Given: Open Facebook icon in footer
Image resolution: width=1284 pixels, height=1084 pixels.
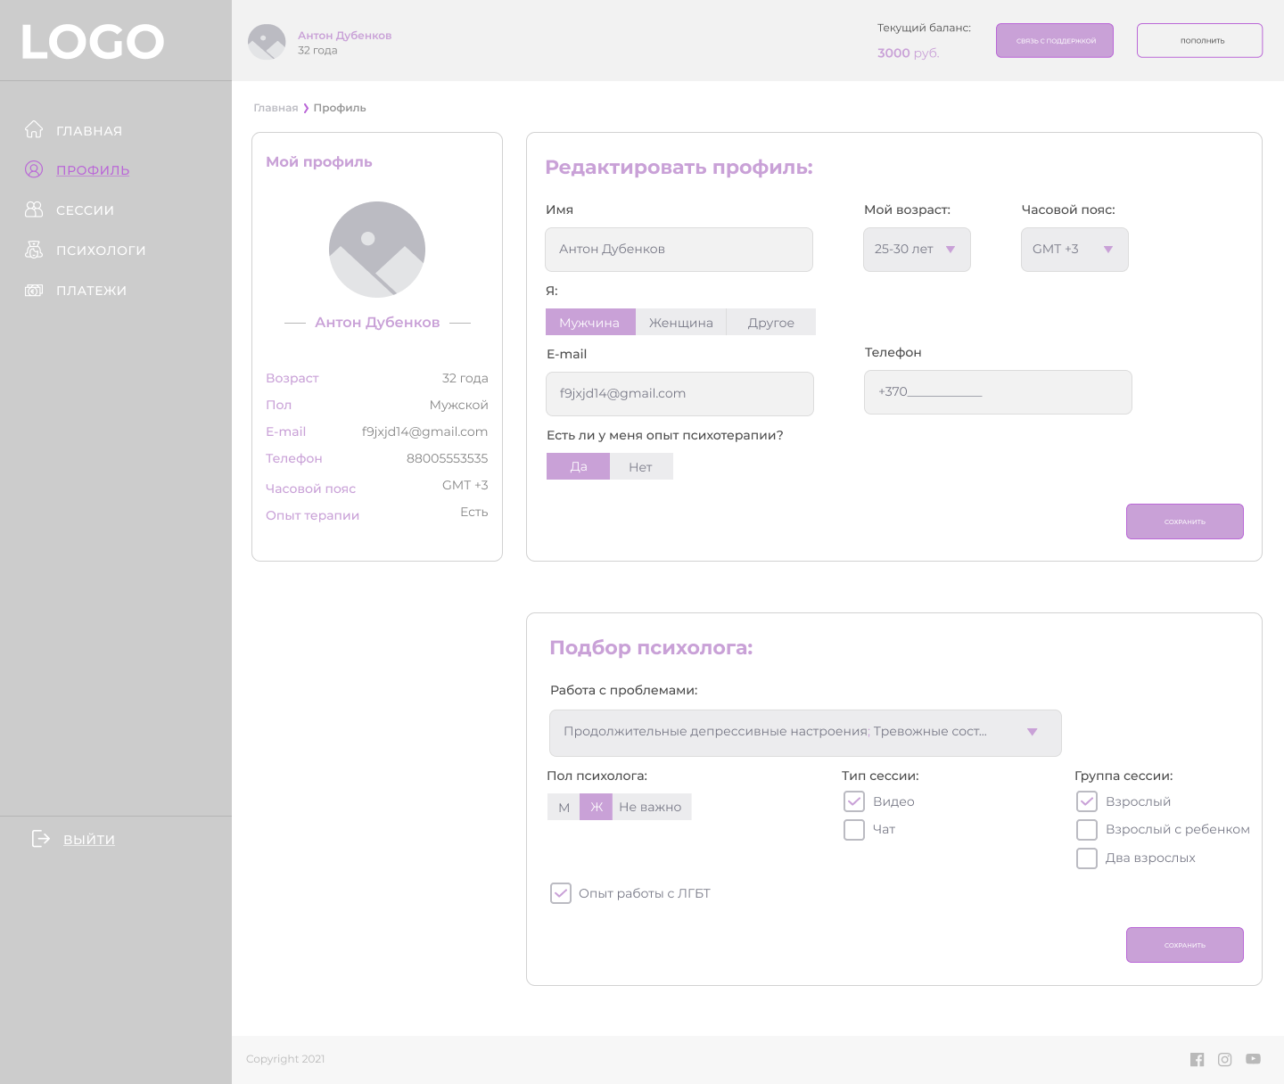Looking at the screenshot, I should [1197, 1059].
